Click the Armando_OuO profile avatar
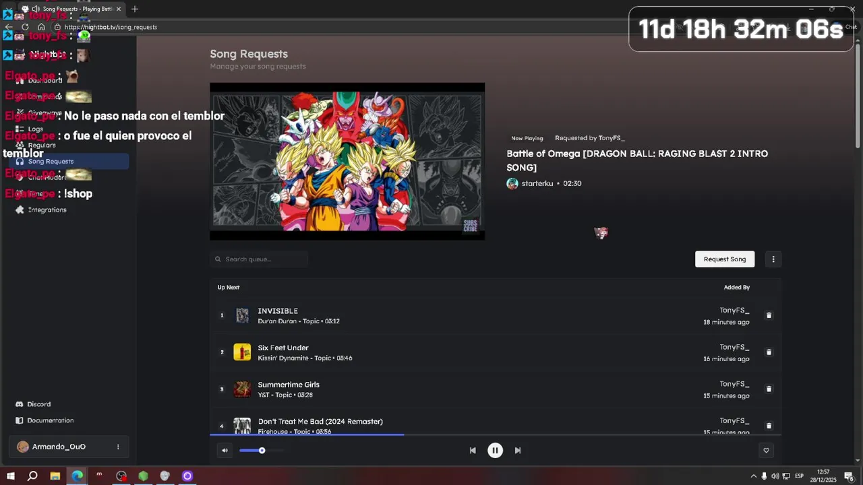The width and height of the screenshot is (863, 485). (x=23, y=447)
